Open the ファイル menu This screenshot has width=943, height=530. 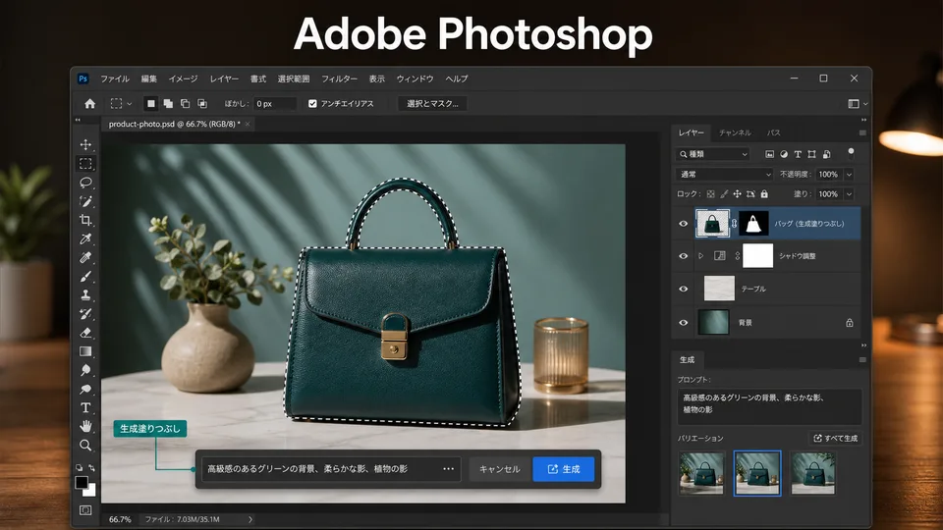tap(115, 79)
